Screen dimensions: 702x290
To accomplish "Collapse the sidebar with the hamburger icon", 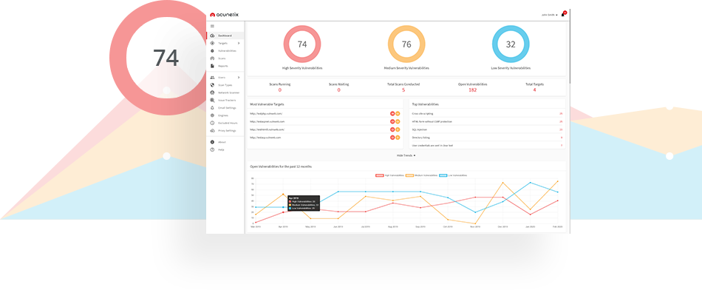I will click(212, 26).
